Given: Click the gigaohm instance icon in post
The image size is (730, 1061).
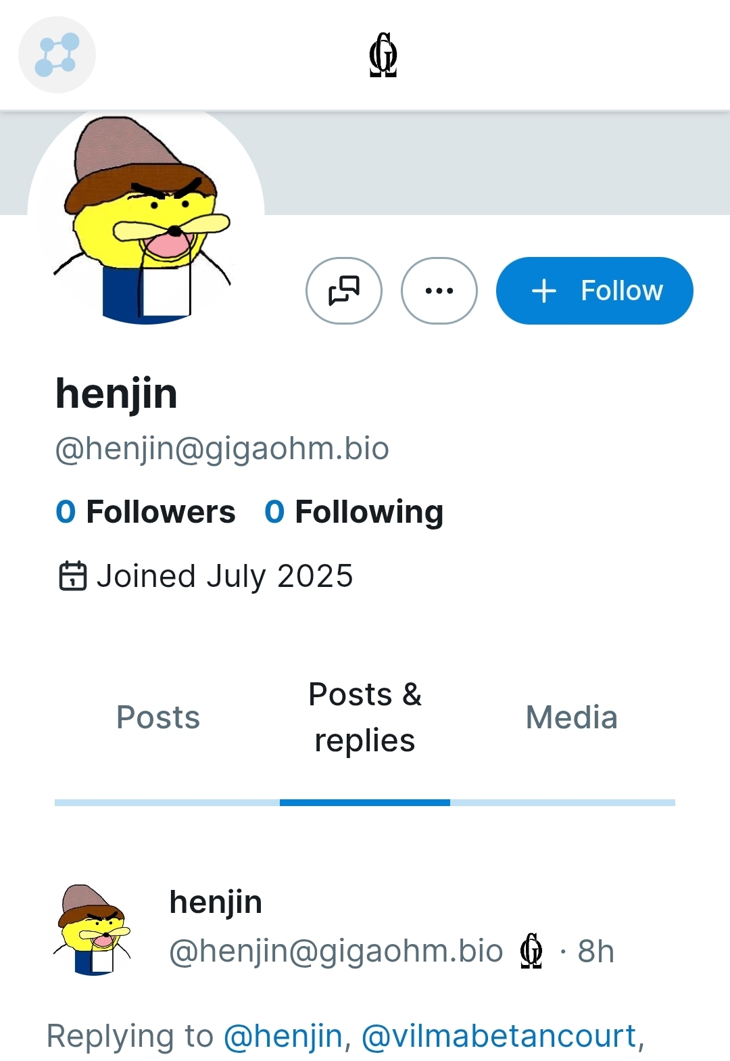Looking at the screenshot, I should pyautogui.click(x=531, y=951).
